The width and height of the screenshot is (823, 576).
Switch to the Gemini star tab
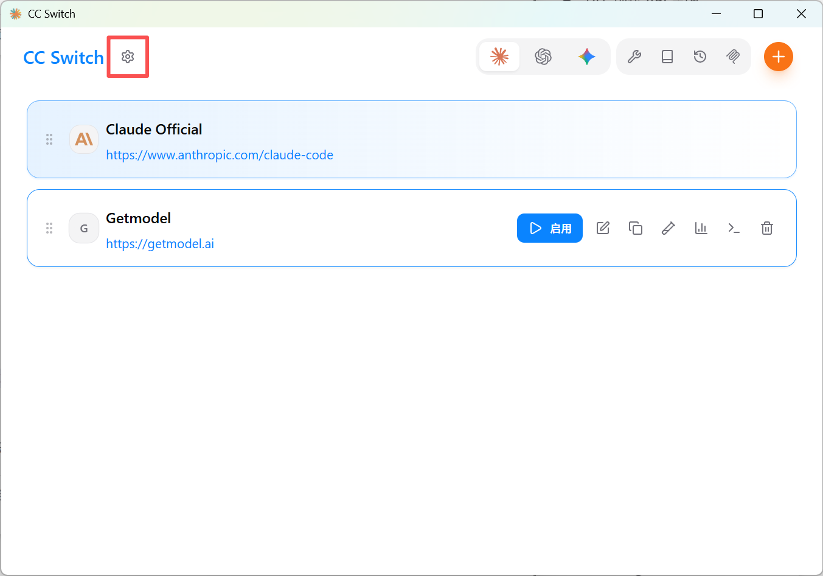(x=587, y=57)
